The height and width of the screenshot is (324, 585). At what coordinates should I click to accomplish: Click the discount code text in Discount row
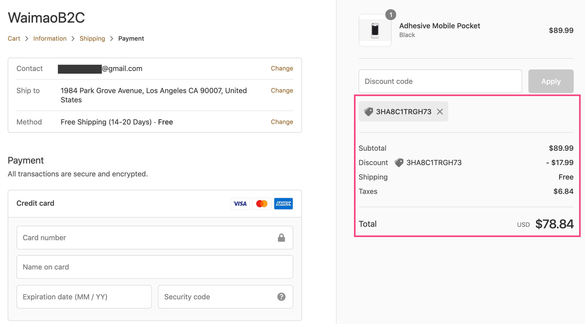[434, 163]
